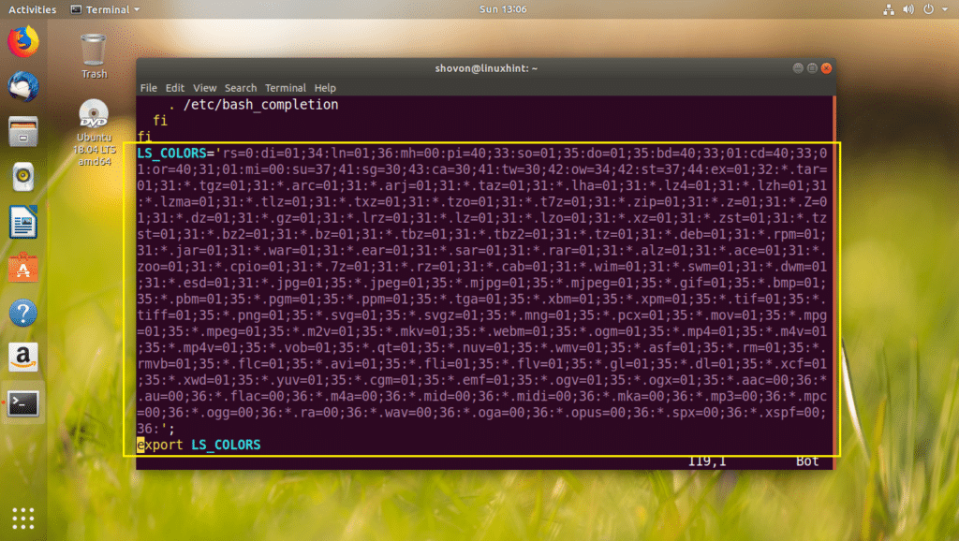Mute sound via the volume indicator

click(907, 9)
